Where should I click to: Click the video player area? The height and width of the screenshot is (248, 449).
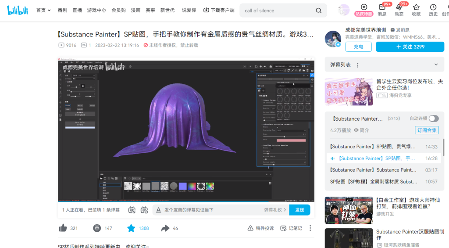point(186,129)
